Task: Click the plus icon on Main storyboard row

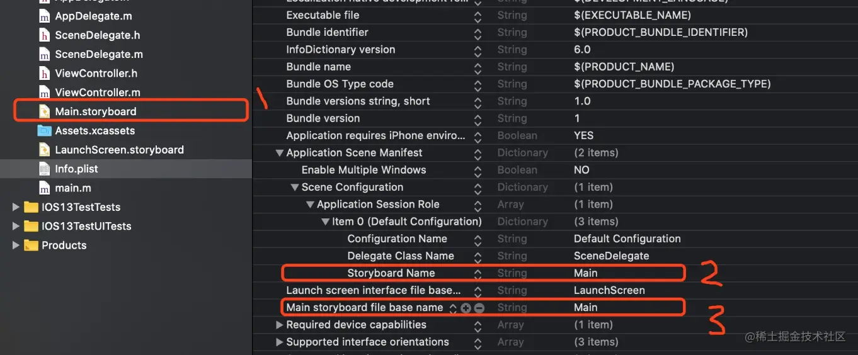Action: (x=466, y=308)
